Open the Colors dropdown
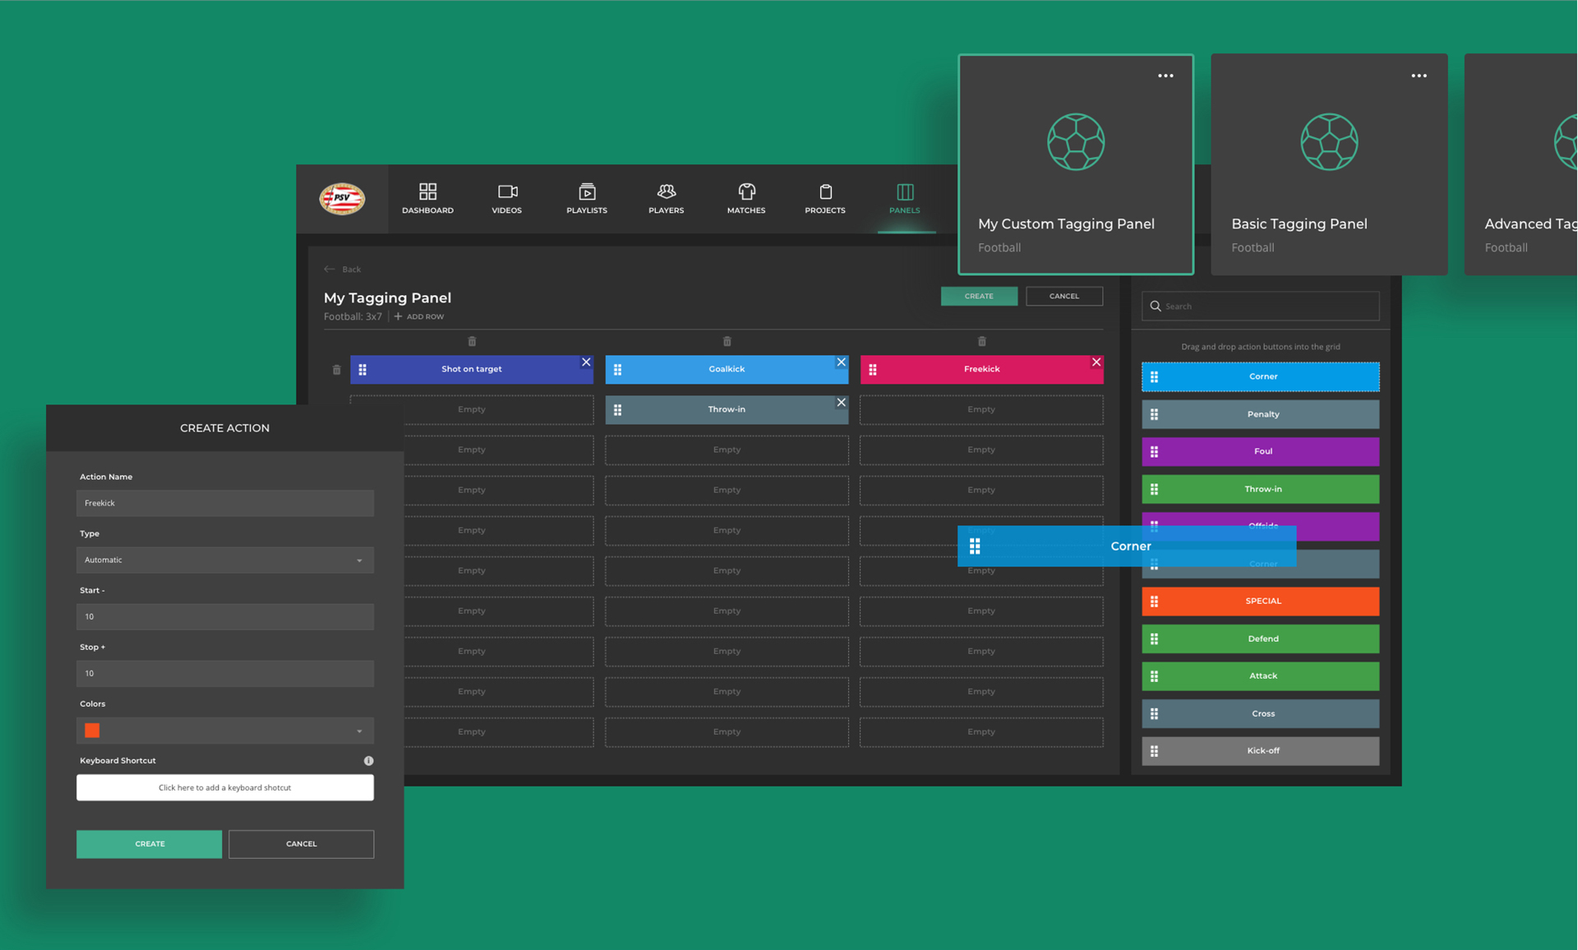 click(225, 730)
